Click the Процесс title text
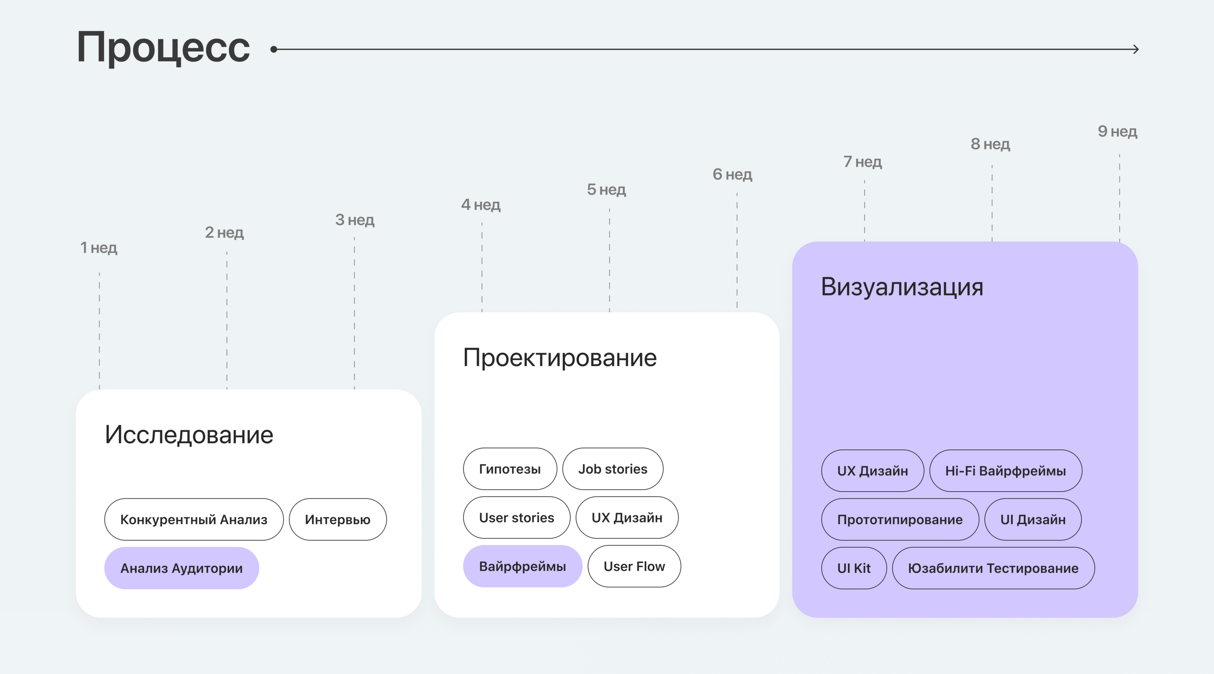Screen dimensions: 1214x674 pyautogui.click(x=163, y=47)
